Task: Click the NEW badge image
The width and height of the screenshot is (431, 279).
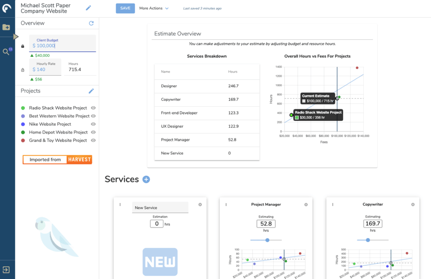Action: (160, 262)
